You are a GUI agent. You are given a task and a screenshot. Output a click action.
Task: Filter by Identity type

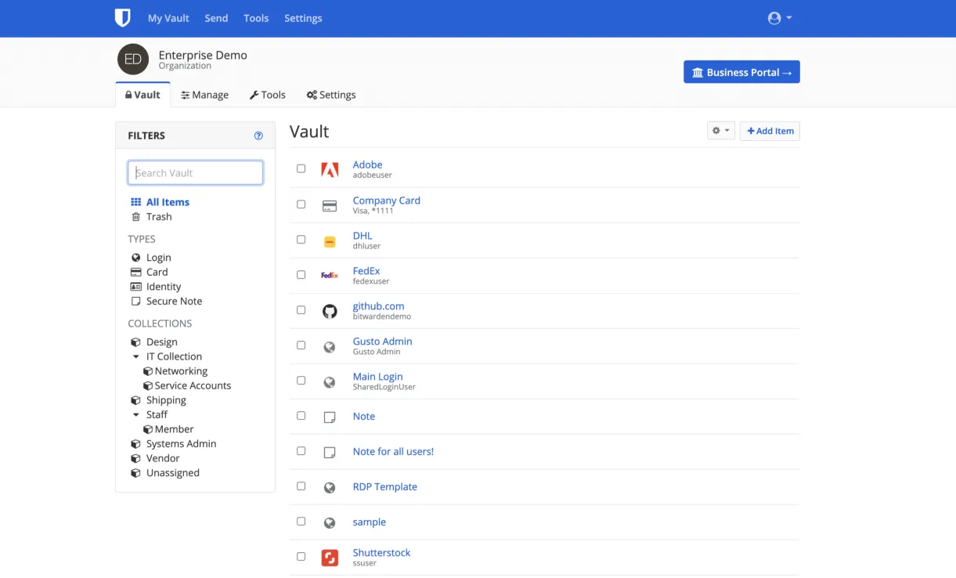(163, 287)
